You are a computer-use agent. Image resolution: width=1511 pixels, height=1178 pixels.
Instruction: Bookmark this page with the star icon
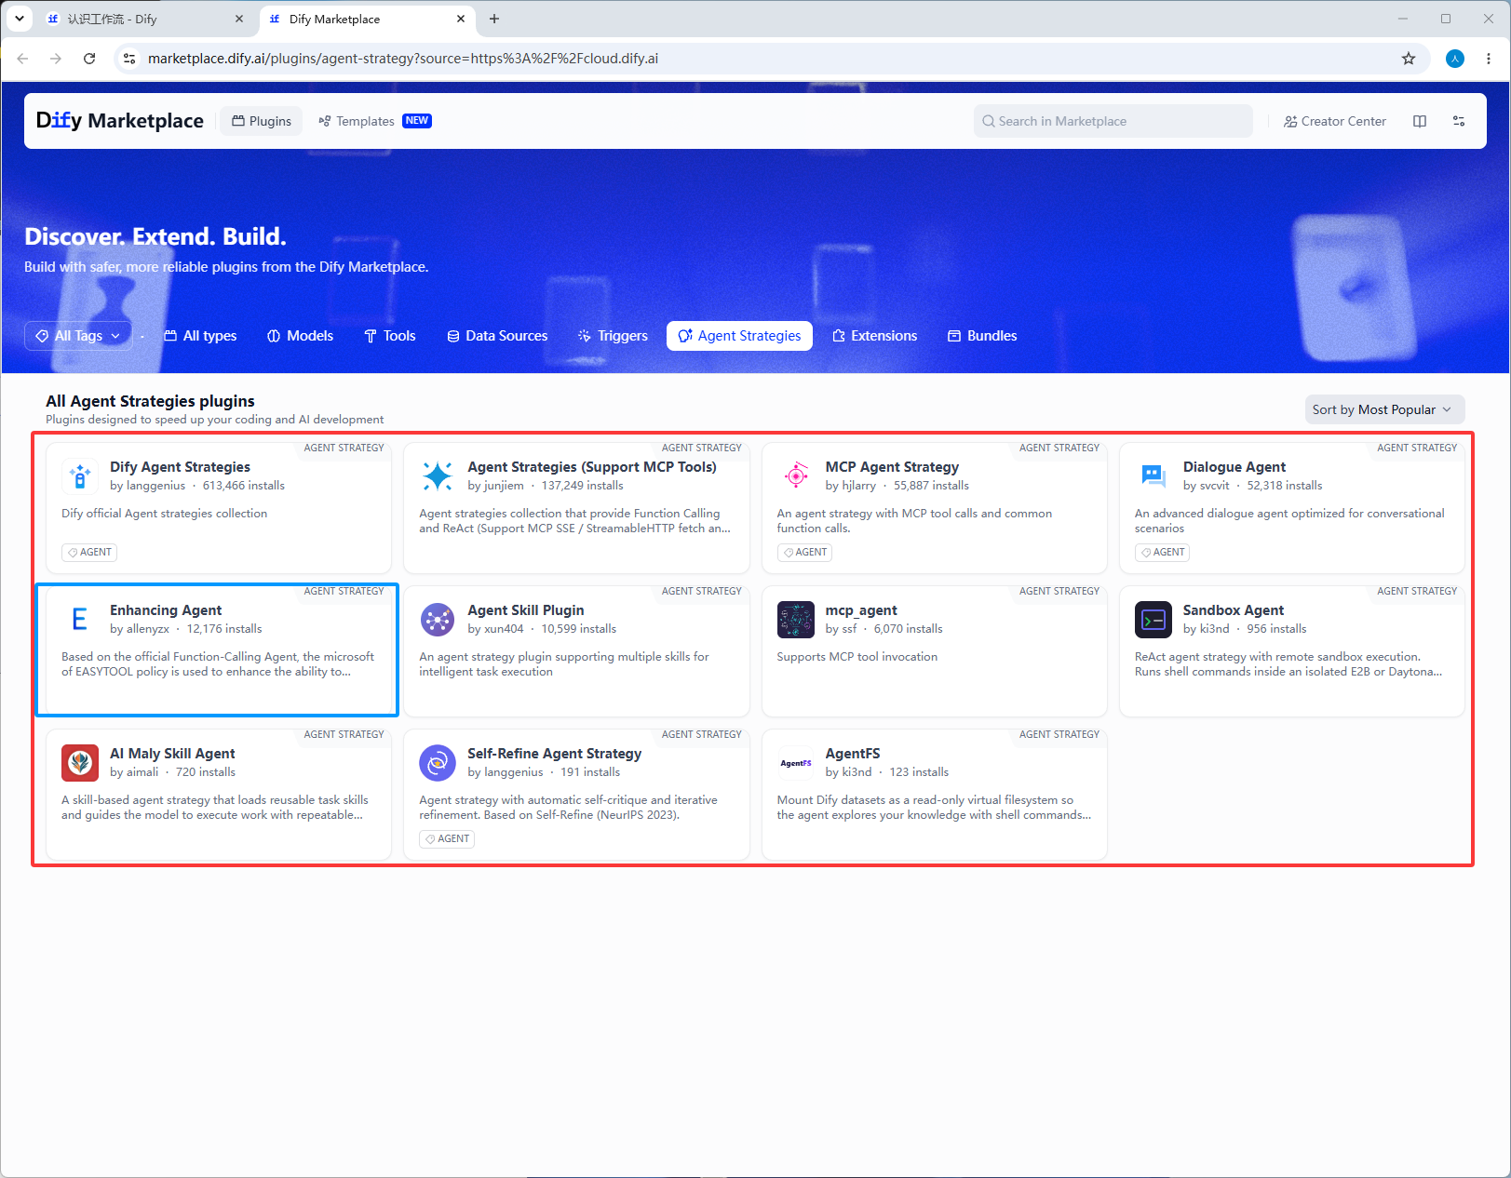tap(1409, 59)
